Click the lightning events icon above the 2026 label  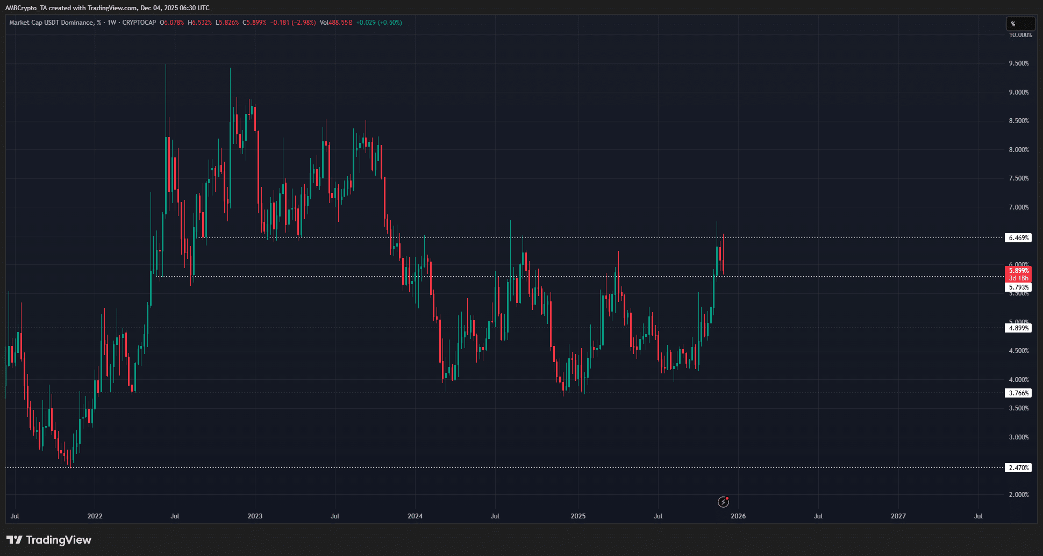point(723,502)
